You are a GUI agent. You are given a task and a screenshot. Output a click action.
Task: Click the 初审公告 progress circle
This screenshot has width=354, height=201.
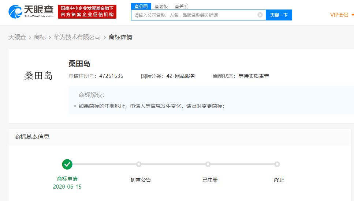[139, 164]
